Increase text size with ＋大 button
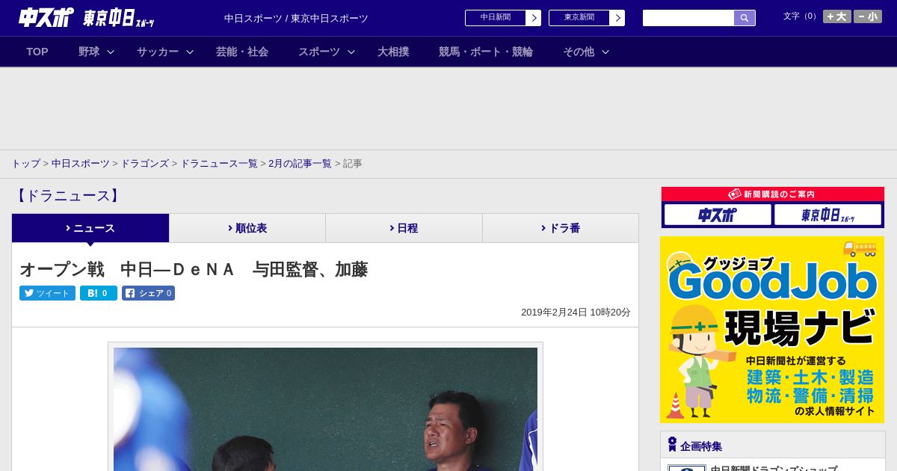 point(837,16)
